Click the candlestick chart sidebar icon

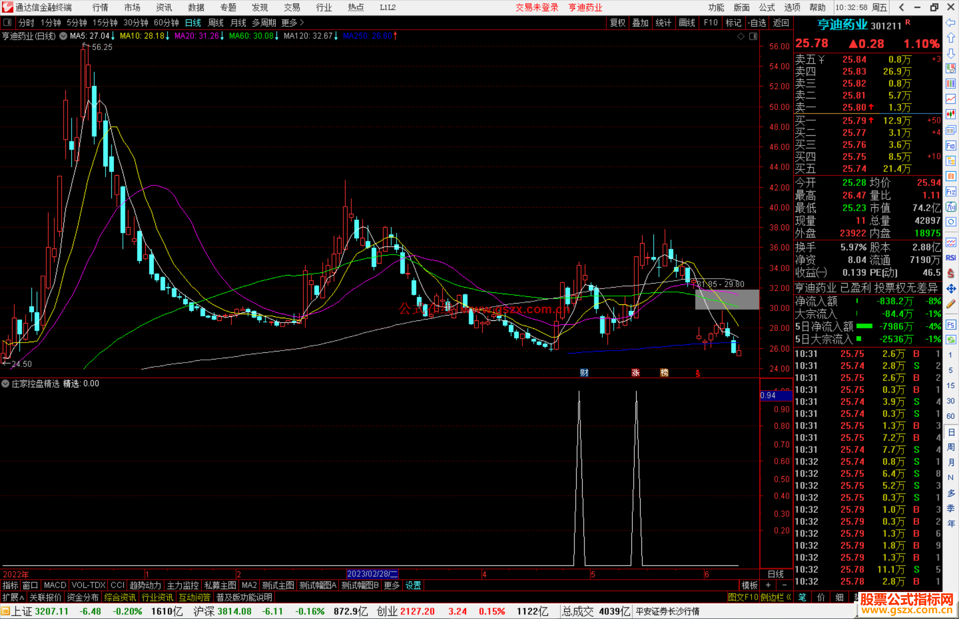coord(951,114)
